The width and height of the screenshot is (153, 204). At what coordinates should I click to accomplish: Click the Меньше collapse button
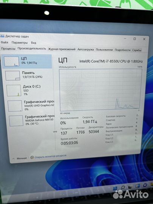20,158
